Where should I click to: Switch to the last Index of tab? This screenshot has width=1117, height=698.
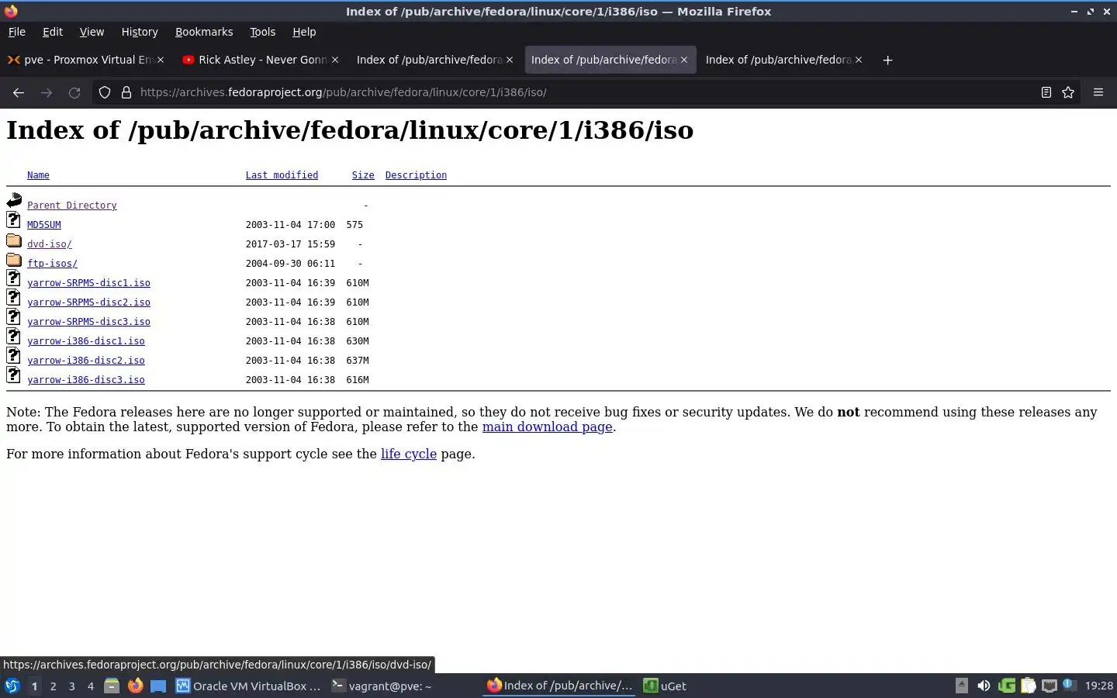click(783, 60)
